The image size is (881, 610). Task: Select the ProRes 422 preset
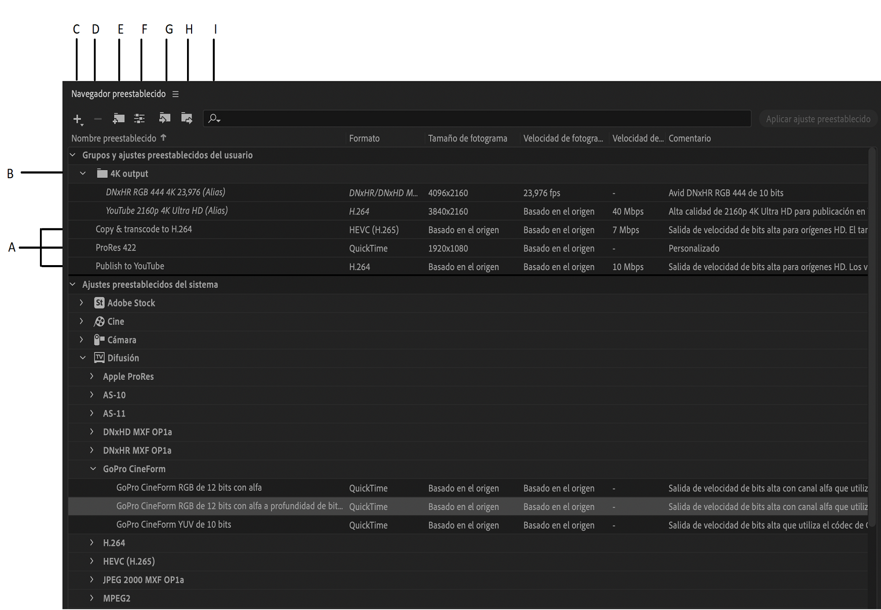tap(116, 248)
